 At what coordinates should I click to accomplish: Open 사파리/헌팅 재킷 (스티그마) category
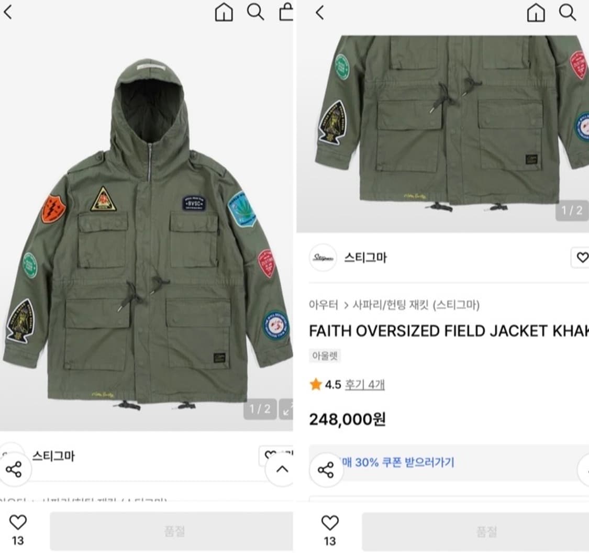coord(416,305)
